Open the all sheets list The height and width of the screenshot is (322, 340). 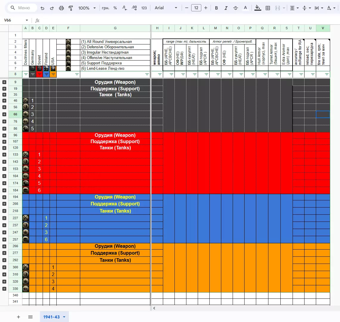[x=30, y=317]
